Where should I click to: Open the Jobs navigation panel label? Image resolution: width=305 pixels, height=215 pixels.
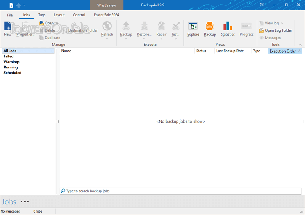click(9, 202)
